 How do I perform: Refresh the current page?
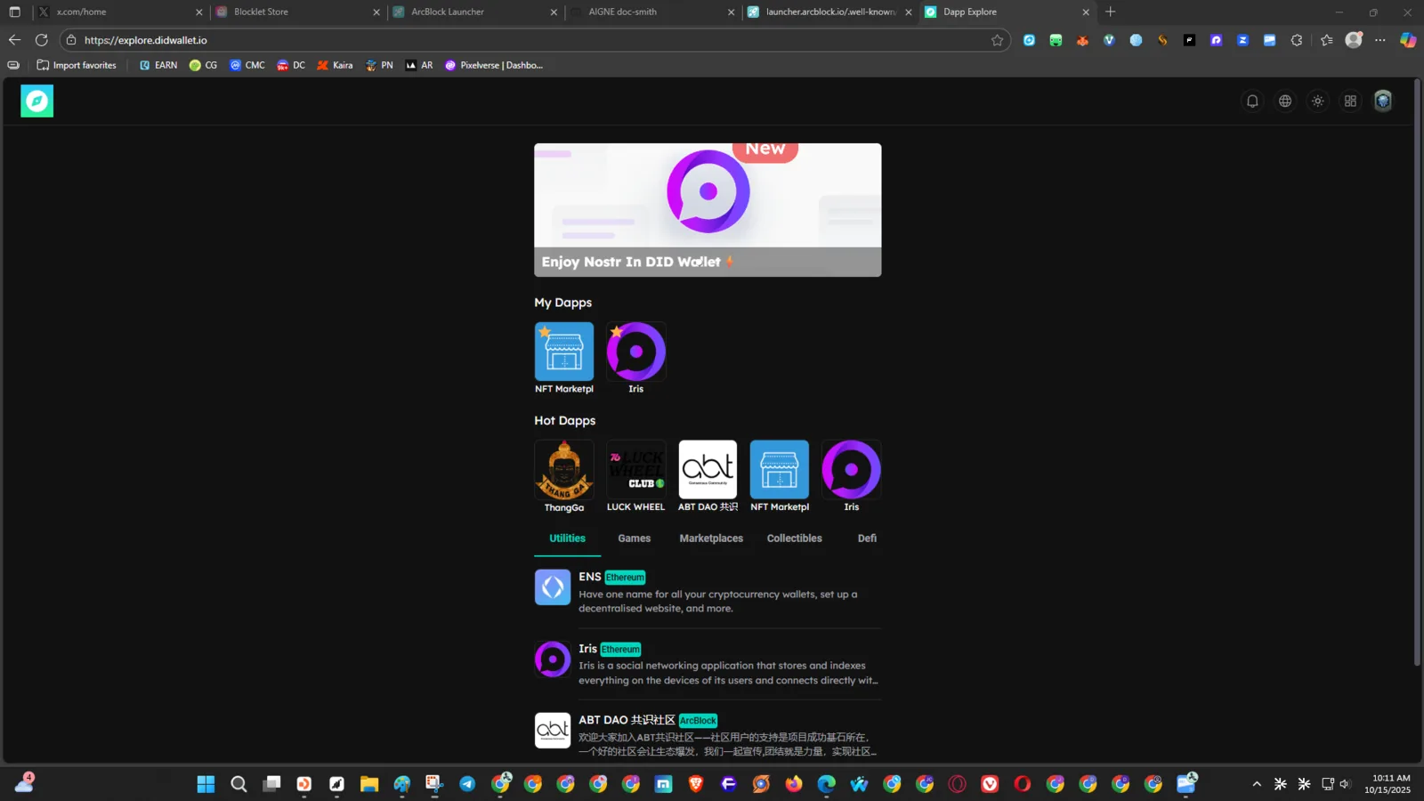41,40
